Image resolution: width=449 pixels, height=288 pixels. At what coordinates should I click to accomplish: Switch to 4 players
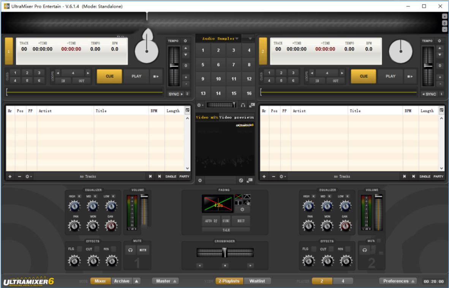(343, 281)
